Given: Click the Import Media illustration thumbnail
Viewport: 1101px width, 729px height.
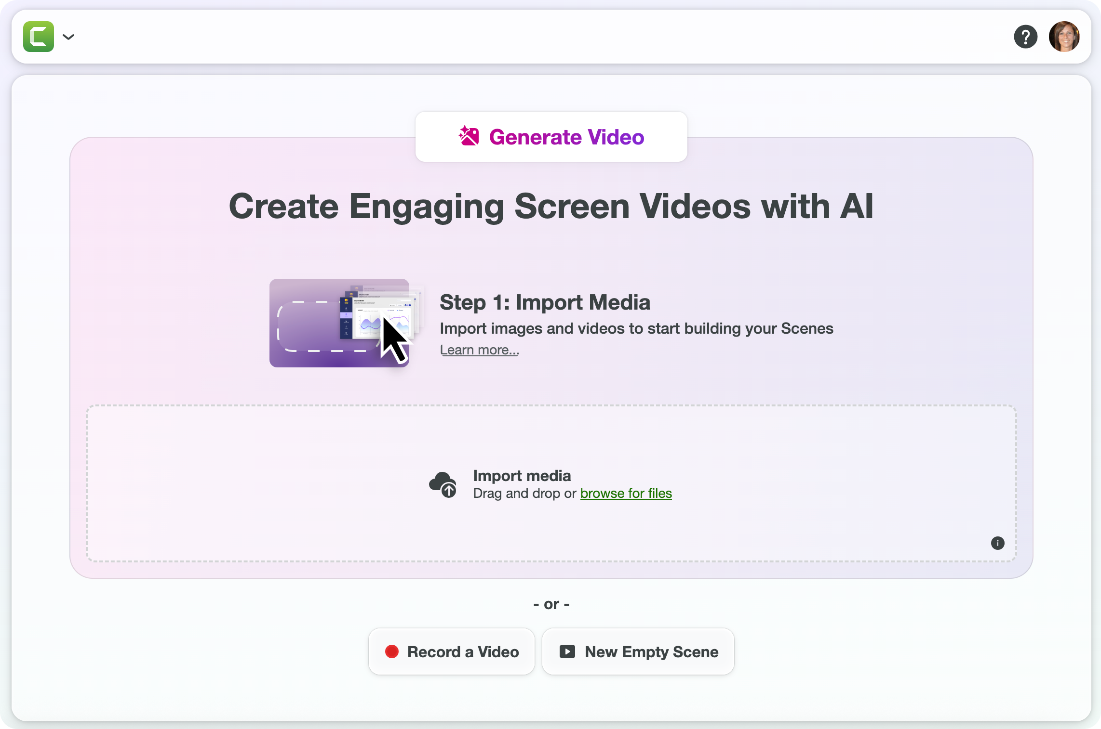Looking at the screenshot, I should pyautogui.click(x=346, y=323).
